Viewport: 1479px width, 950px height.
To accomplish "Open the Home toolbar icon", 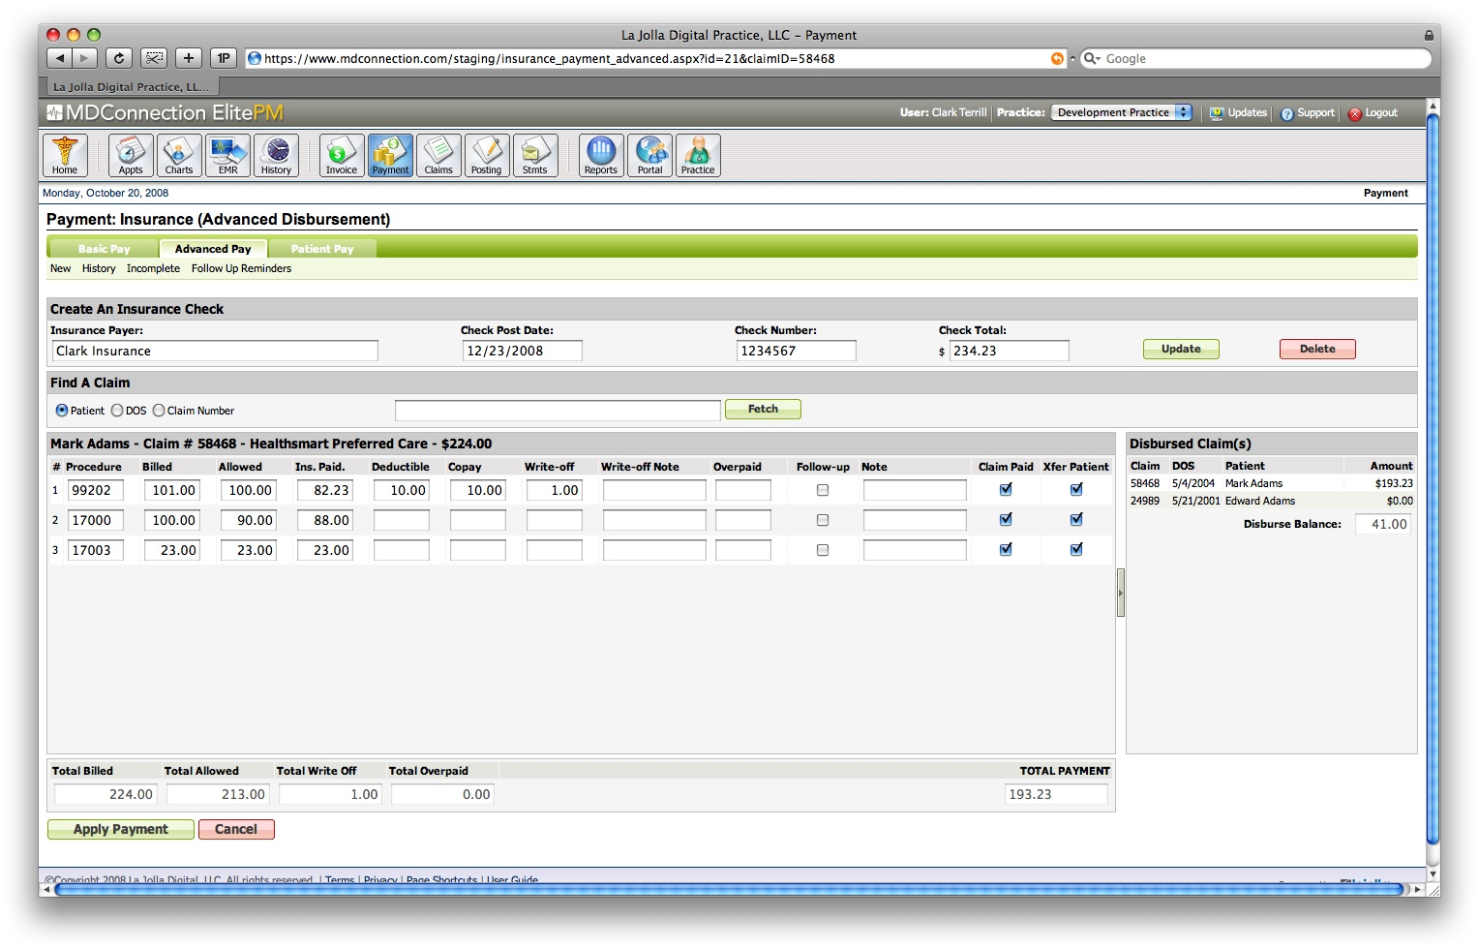I will coord(65,155).
